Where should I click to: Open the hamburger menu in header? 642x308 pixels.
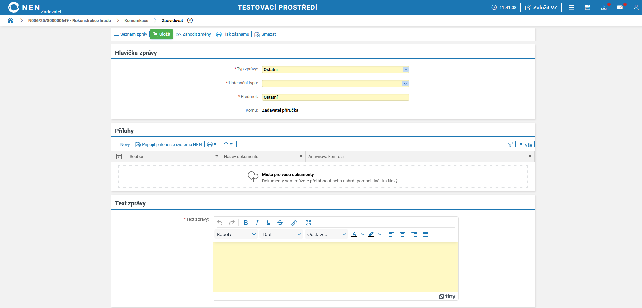coord(571,7)
